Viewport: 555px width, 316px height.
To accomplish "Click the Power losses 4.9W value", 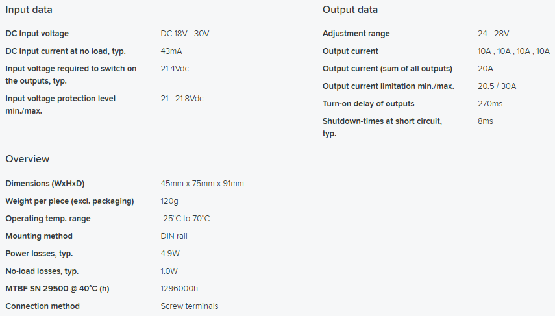I will click(170, 253).
